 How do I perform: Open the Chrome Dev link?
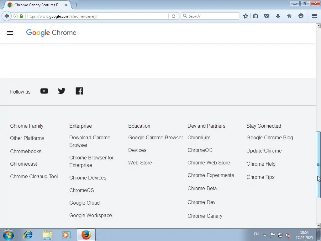coord(202,202)
